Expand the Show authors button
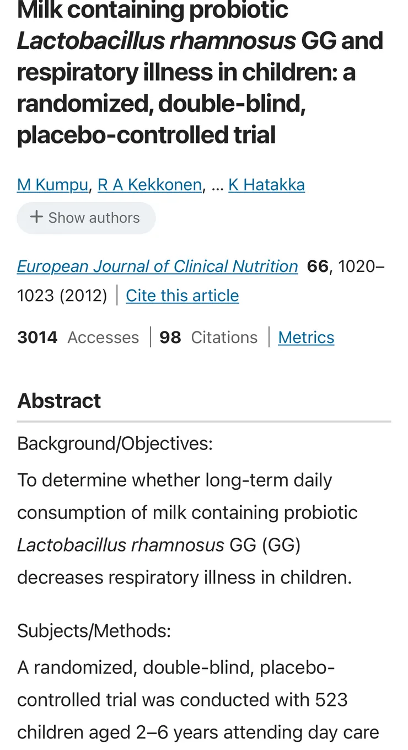Viewport: 408px width, 750px height. click(86, 218)
